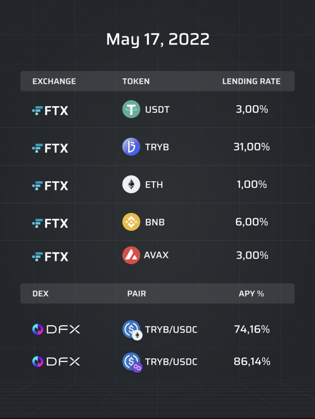Click the 74,16% APY value
This screenshot has height=419, width=315.
click(x=252, y=329)
